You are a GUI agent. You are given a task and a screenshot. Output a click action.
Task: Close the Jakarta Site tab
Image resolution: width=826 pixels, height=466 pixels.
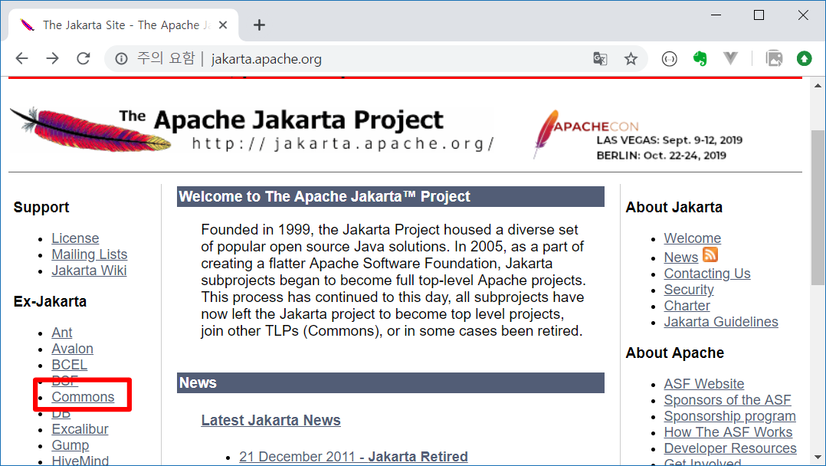click(x=223, y=25)
